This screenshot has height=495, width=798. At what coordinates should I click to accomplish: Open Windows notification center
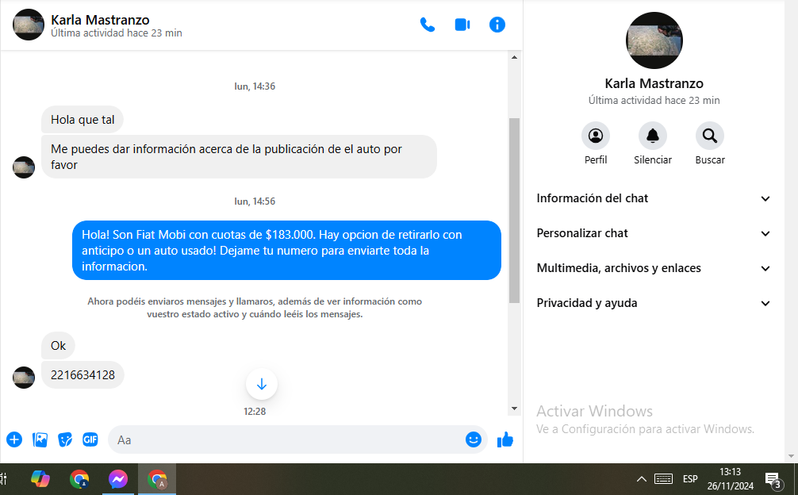tap(773, 479)
